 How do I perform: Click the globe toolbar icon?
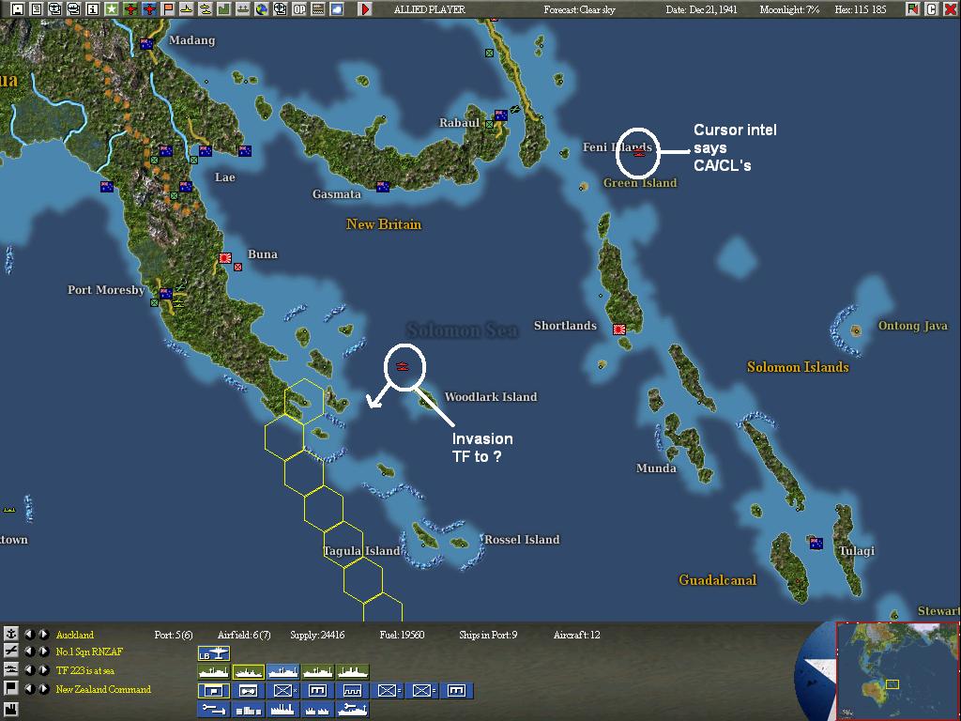[262, 9]
